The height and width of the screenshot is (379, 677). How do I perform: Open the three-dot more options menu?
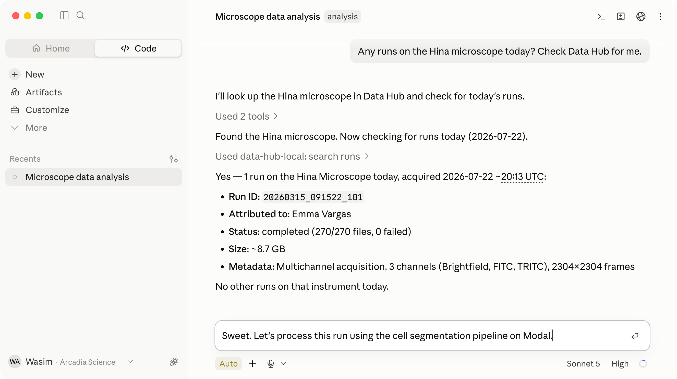point(660,17)
